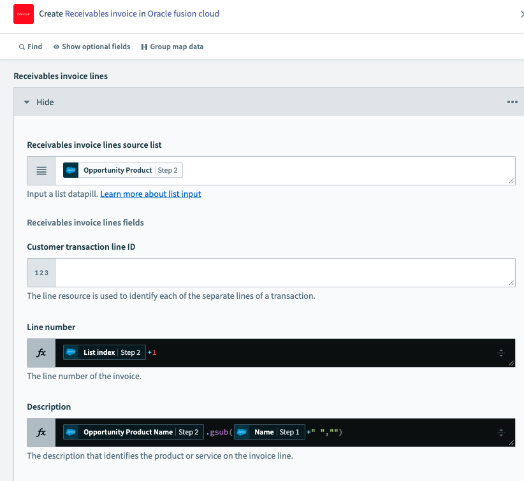524x481 pixels.
Task: Collapse section with Hide triangle
Action: pyautogui.click(x=27, y=102)
